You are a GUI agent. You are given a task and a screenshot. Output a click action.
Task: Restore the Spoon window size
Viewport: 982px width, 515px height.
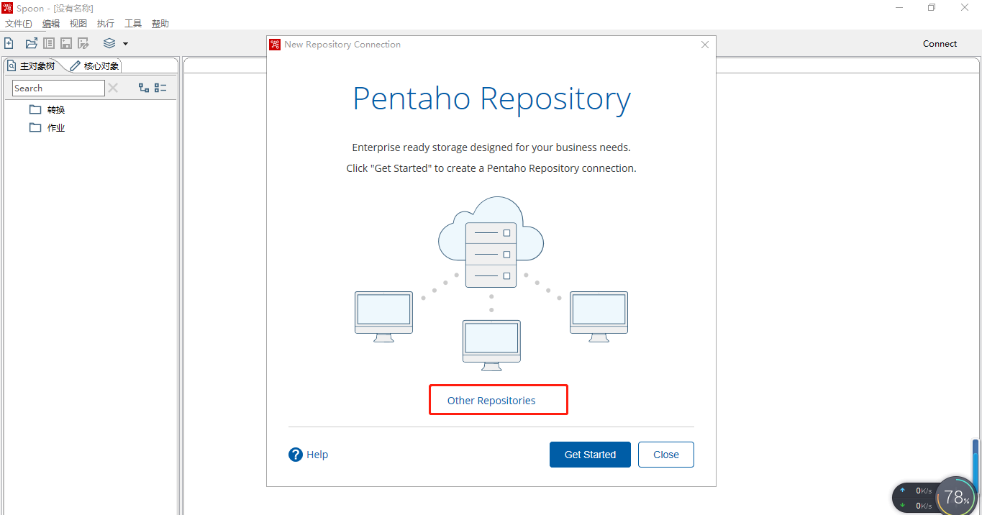point(932,7)
